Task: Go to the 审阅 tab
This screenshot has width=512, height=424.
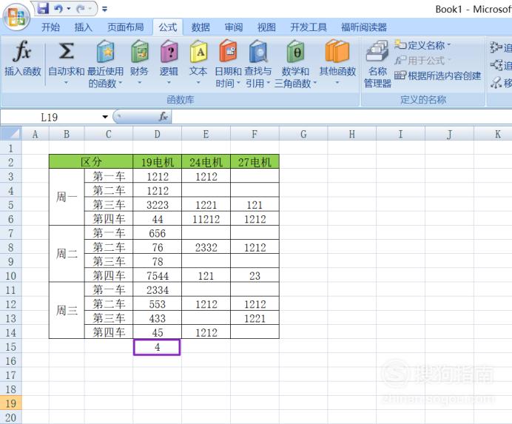Action: point(234,27)
